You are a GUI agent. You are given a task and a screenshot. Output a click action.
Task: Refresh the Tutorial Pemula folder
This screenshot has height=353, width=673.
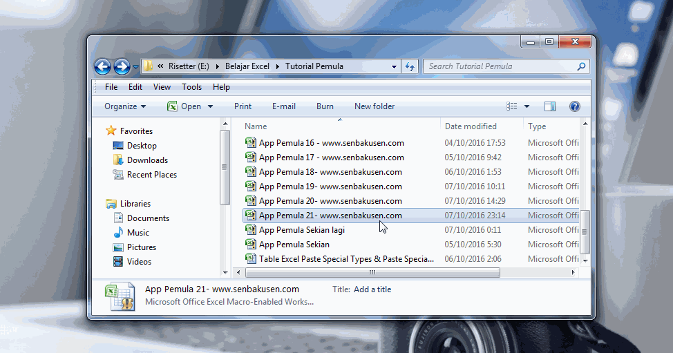pos(410,66)
